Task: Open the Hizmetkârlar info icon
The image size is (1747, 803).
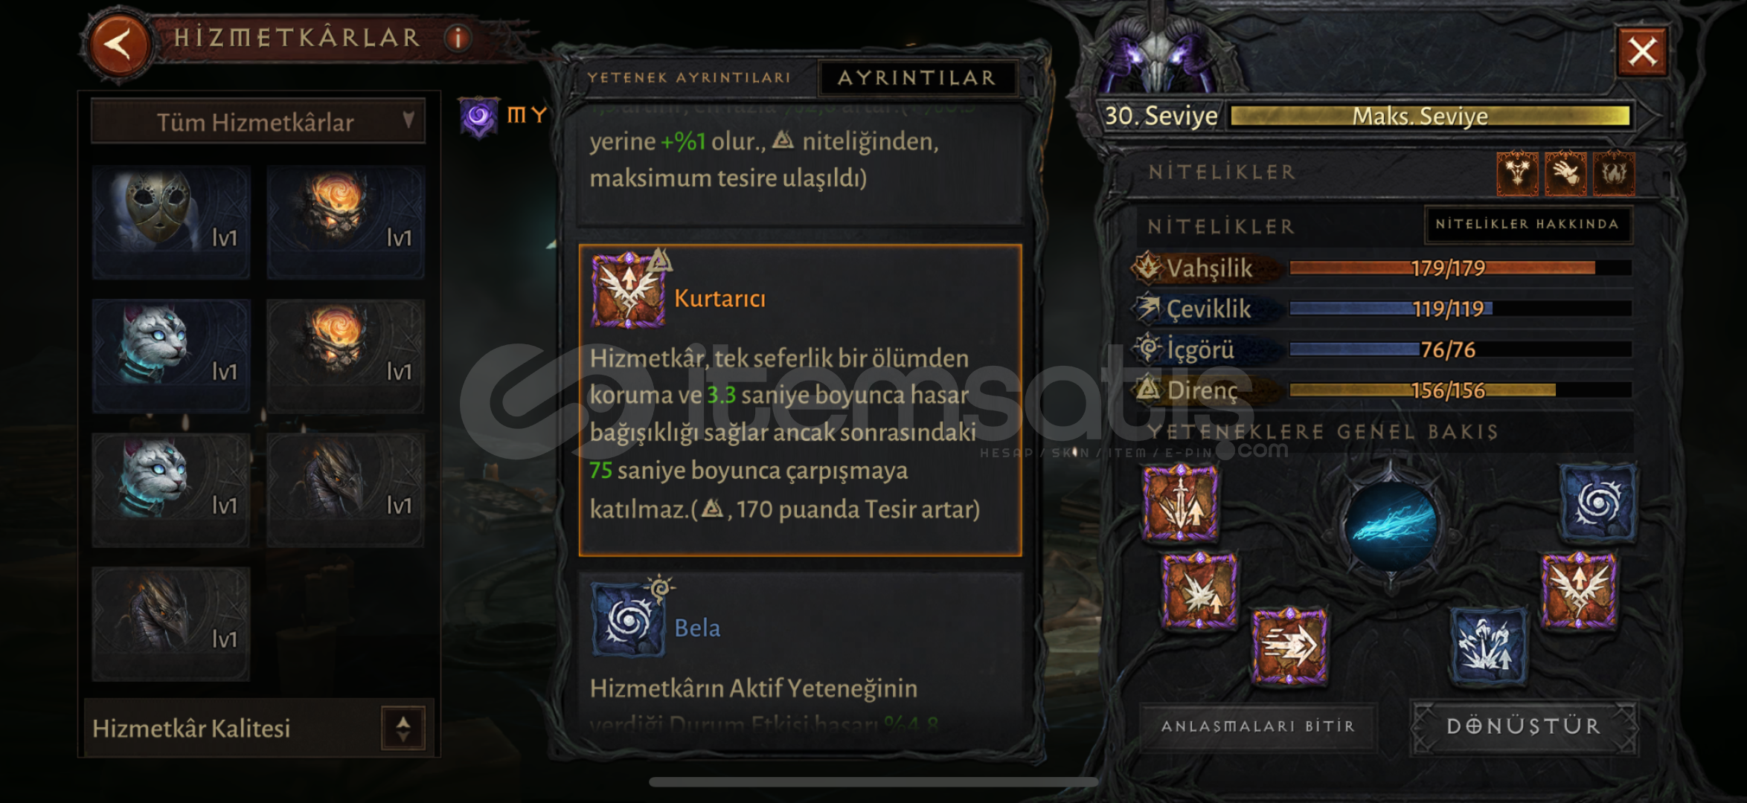Action: click(x=458, y=38)
